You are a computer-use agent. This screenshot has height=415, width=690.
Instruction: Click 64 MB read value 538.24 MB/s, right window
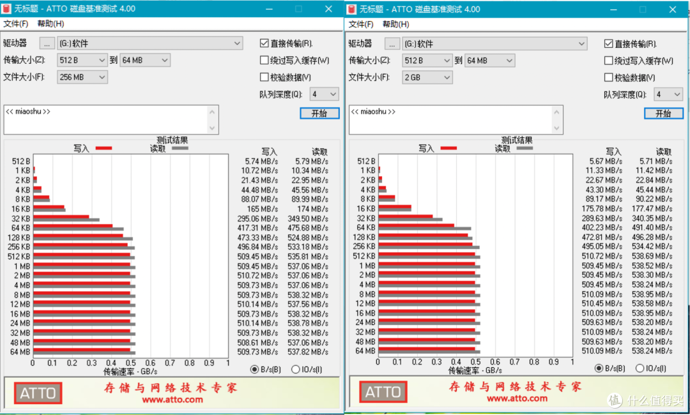pyautogui.click(x=652, y=351)
